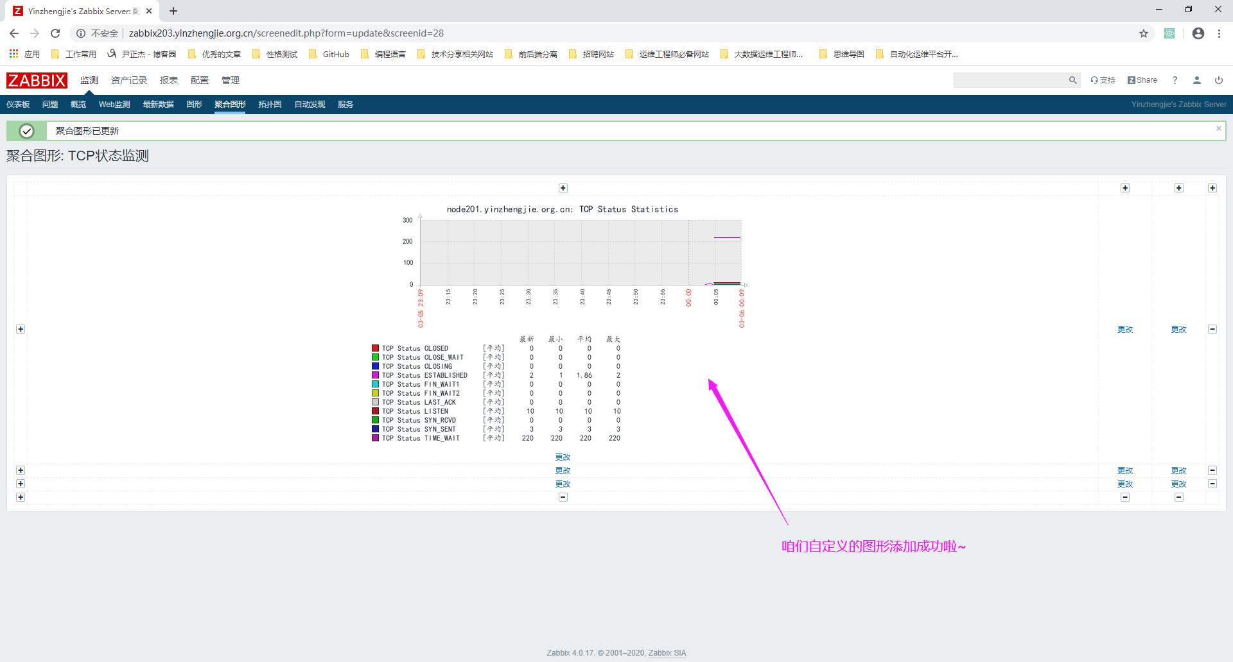The height and width of the screenshot is (662, 1233).
Task: Go to the 问题 submenu
Action: tap(50, 105)
